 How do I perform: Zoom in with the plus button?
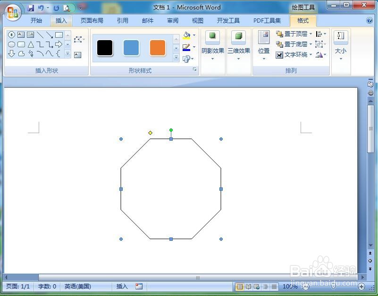click(x=361, y=287)
